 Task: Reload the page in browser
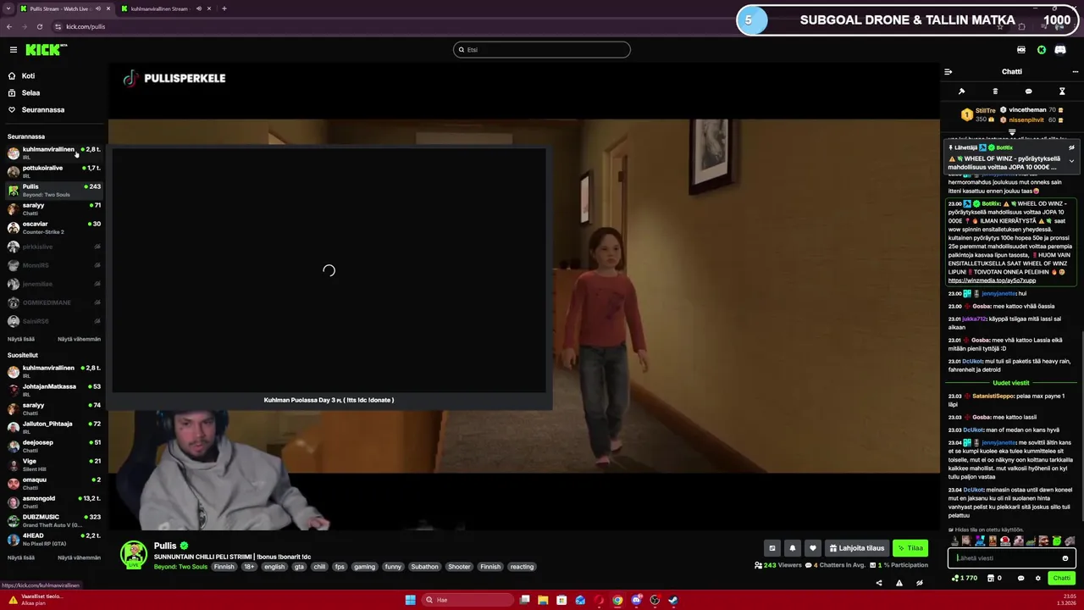[39, 26]
